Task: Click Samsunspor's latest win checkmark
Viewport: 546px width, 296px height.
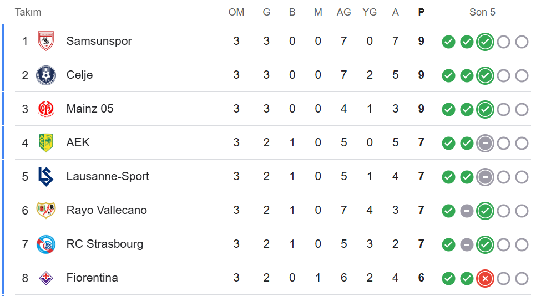Action: (485, 42)
